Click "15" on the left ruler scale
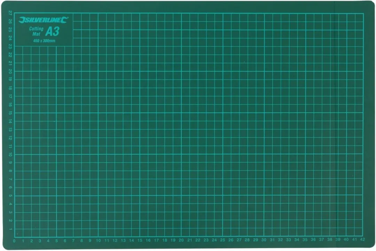Screen dimensions: 376x251 coord(10,113)
